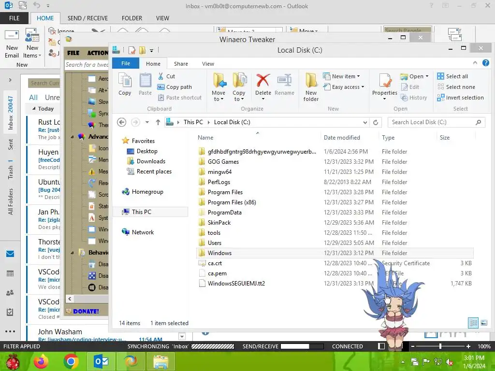Open the New item dropdown
495x371 pixels.
341,76
